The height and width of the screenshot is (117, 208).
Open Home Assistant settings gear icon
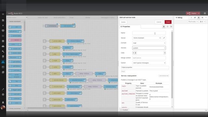(x=3, y=95)
